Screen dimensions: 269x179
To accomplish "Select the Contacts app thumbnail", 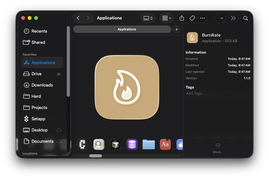I will (99, 144).
